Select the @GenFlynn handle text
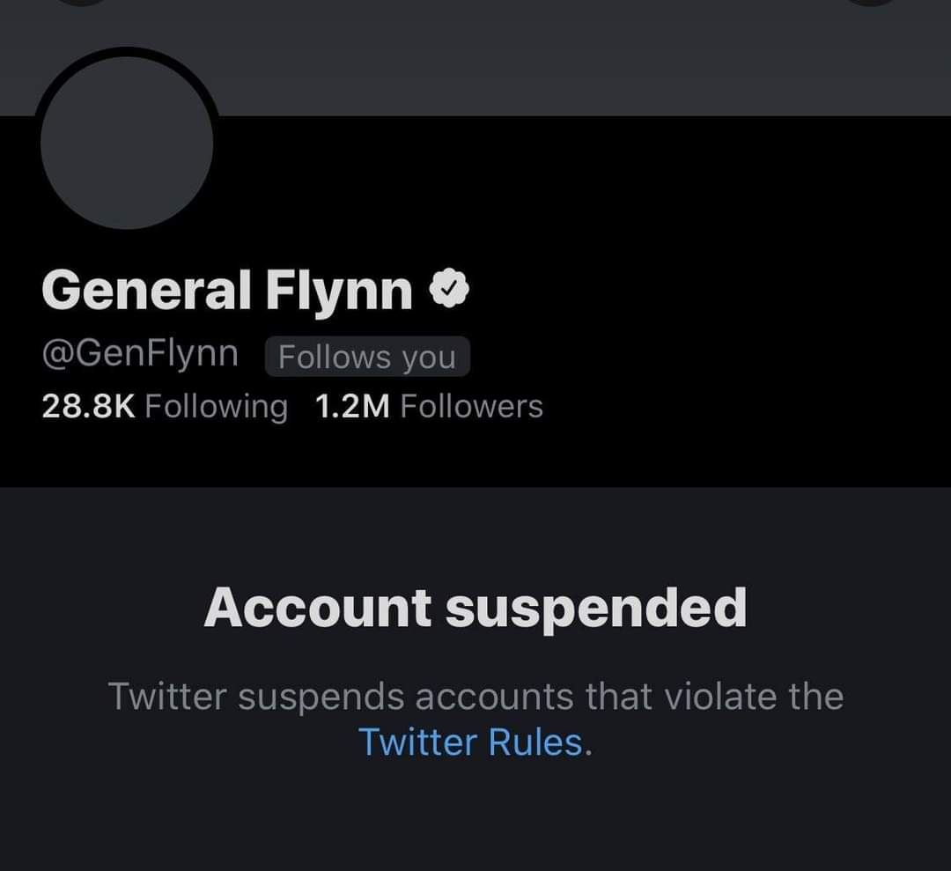951x871 pixels. (140, 353)
